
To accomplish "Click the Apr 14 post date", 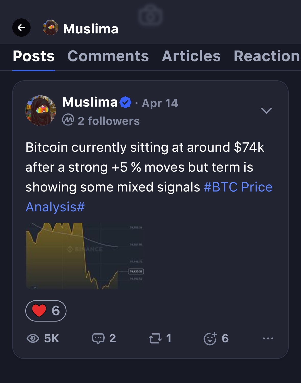I will [160, 103].
